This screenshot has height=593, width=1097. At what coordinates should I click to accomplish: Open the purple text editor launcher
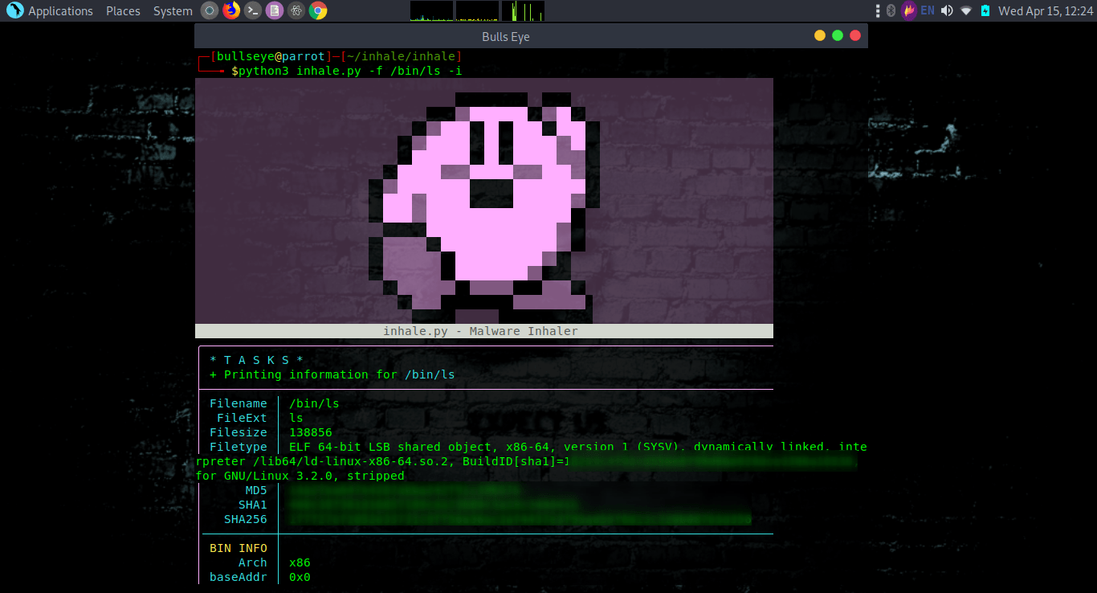coord(275,10)
